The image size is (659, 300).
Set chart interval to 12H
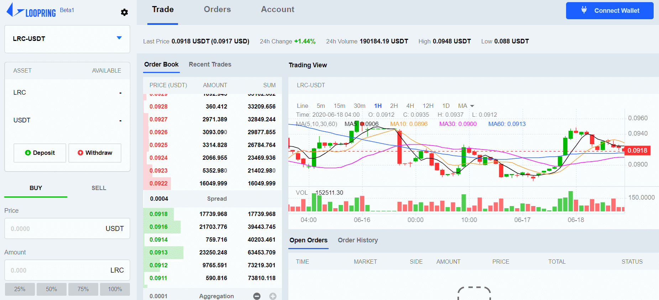(428, 106)
